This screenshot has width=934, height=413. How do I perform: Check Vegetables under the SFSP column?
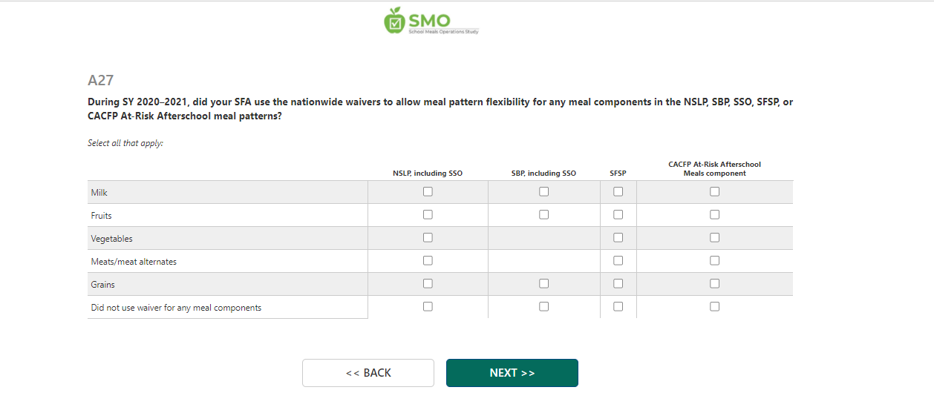coord(618,238)
